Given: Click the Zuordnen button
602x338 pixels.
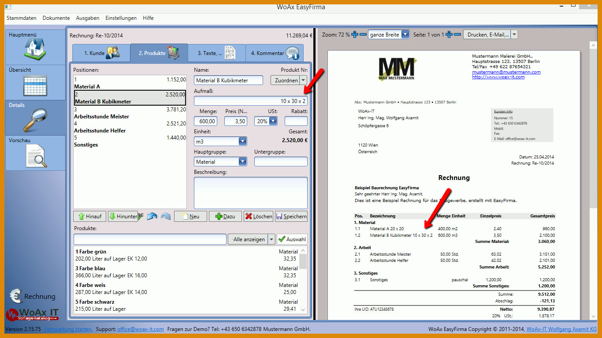Looking at the screenshot, I should (285, 80).
